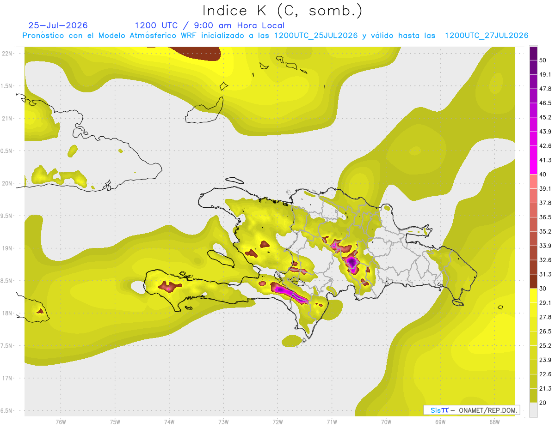Click the colorbar value "33.9"
Image resolution: width=555 pixels, height=428 pixels.
[545, 246]
